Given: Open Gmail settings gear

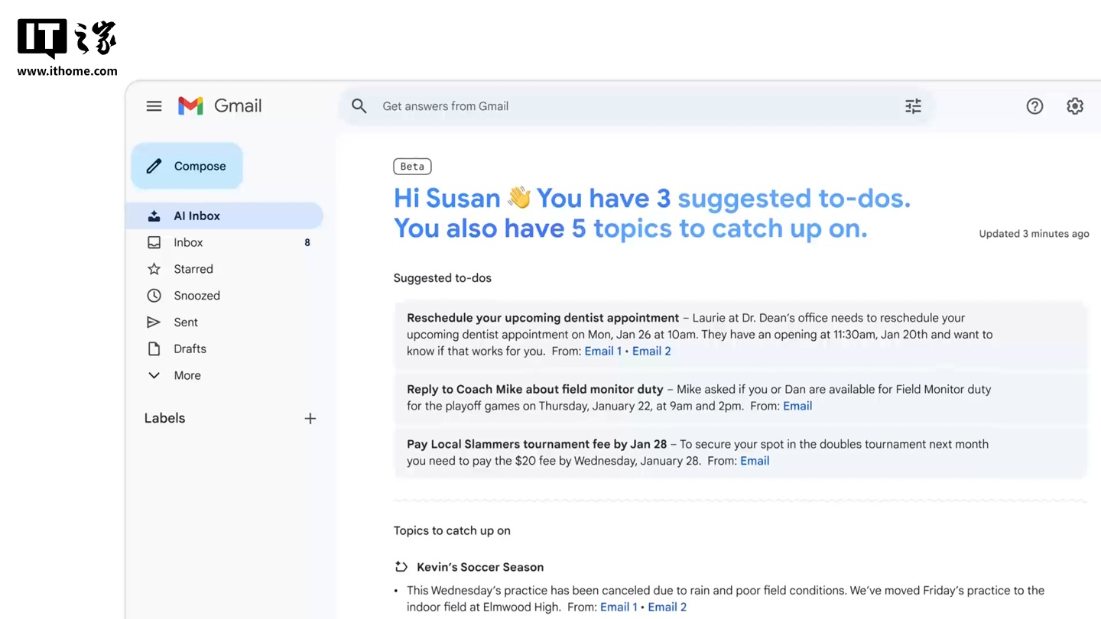Looking at the screenshot, I should [1074, 105].
